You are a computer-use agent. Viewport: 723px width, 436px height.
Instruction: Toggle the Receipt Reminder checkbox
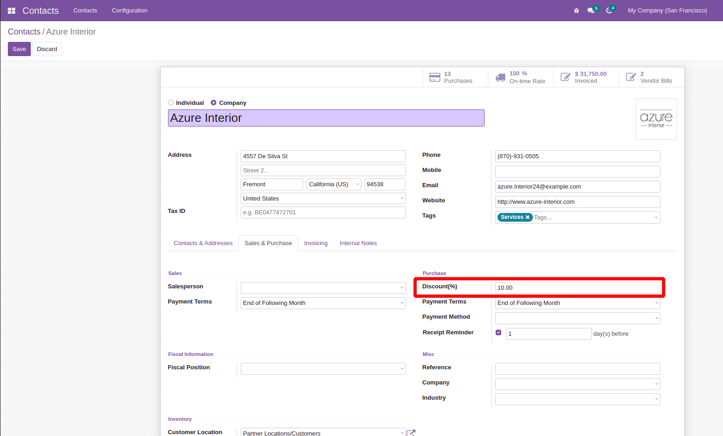(x=498, y=333)
